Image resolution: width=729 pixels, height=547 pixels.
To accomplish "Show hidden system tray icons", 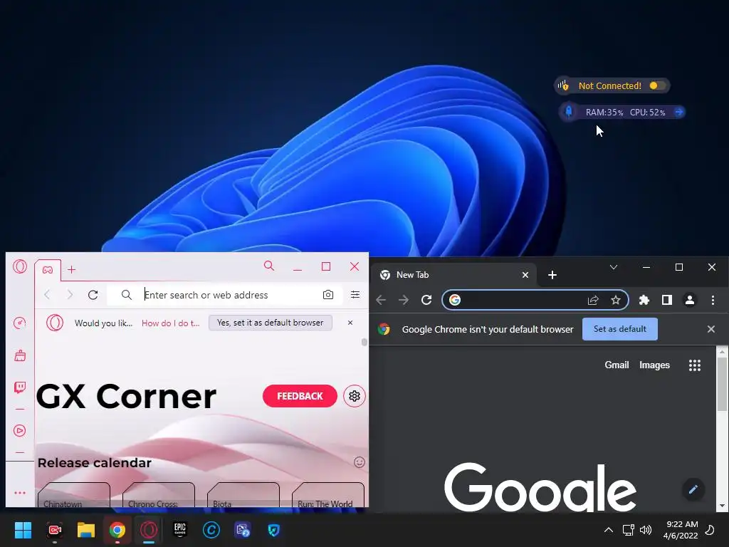I will pyautogui.click(x=608, y=530).
